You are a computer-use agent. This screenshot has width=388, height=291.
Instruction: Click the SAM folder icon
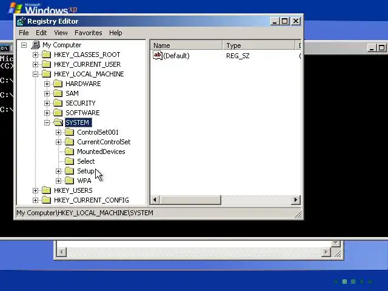[58, 93]
